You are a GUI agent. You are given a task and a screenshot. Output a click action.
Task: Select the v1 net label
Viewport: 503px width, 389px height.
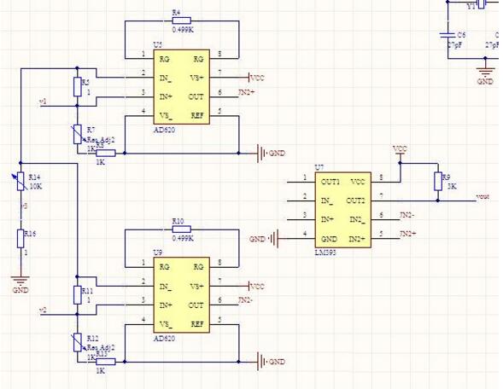(43, 102)
